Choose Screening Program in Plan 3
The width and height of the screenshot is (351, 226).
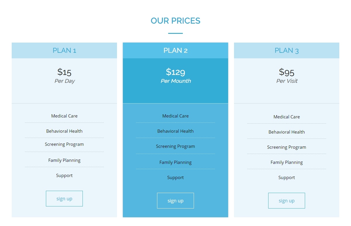287,147
